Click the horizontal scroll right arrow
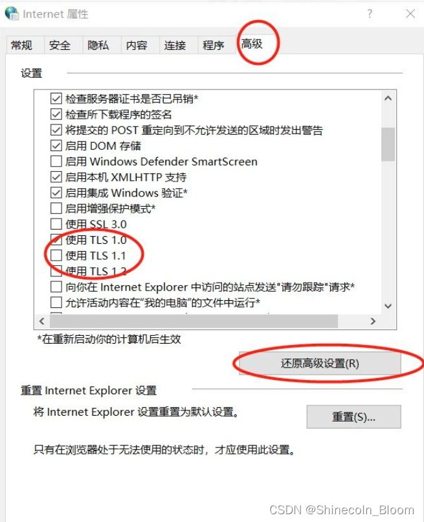Viewport: 424px width, 522px height. coord(373,321)
